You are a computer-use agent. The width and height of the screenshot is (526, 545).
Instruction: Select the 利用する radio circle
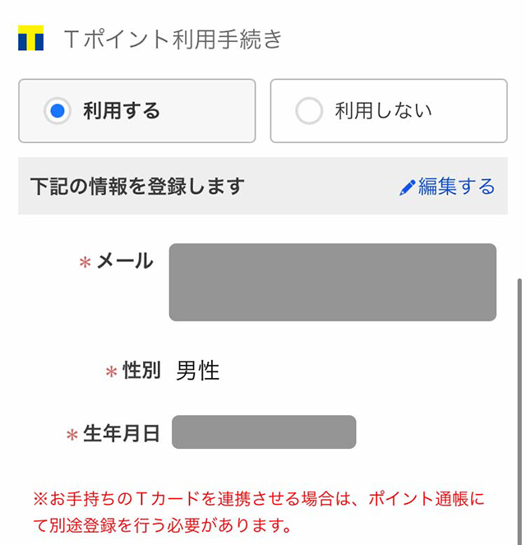[x=57, y=111]
